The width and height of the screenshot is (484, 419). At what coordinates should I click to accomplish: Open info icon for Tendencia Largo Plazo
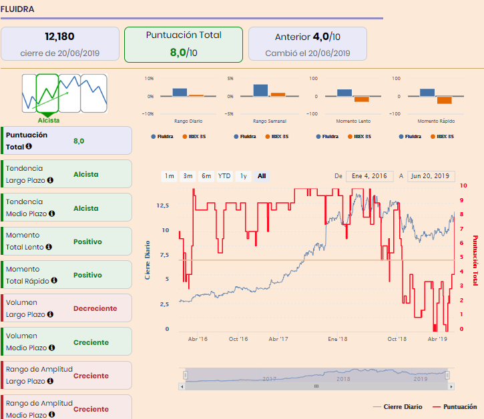tap(50, 180)
